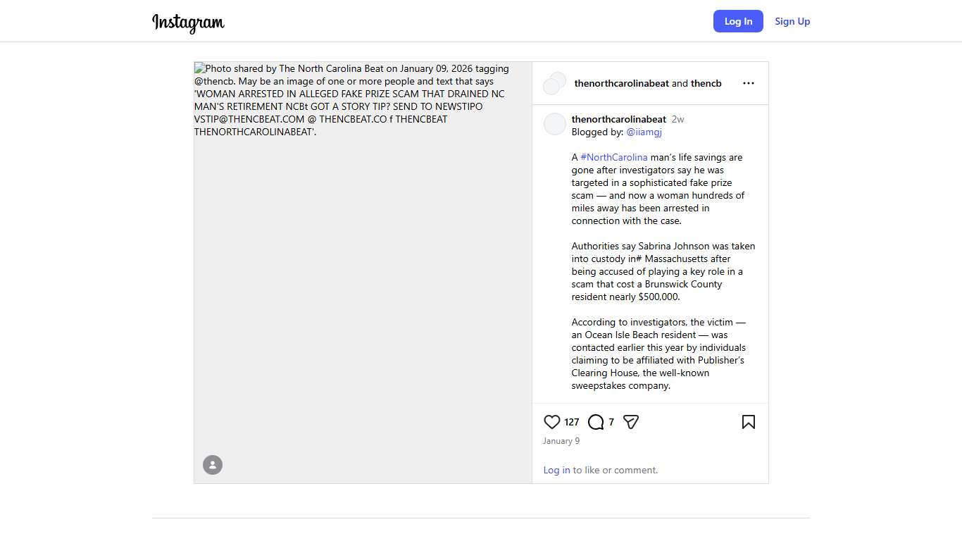Viewport: 962px width, 541px height.
Task: Click the 127 likes count
Action: coord(572,422)
